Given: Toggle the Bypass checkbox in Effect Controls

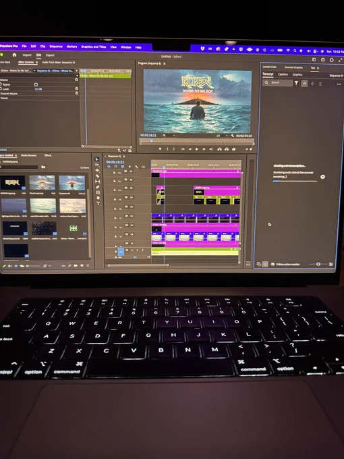Looking at the screenshot, I should point(36,84).
